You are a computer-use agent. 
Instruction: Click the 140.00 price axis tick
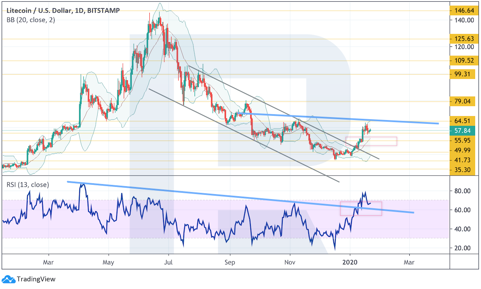click(464, 20)
